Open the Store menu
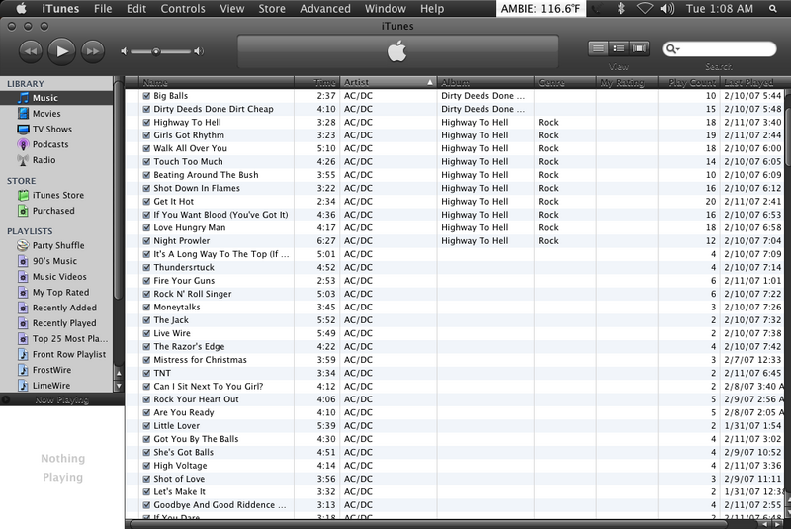Viewport: 791px width, 529px height. (272, 9)
